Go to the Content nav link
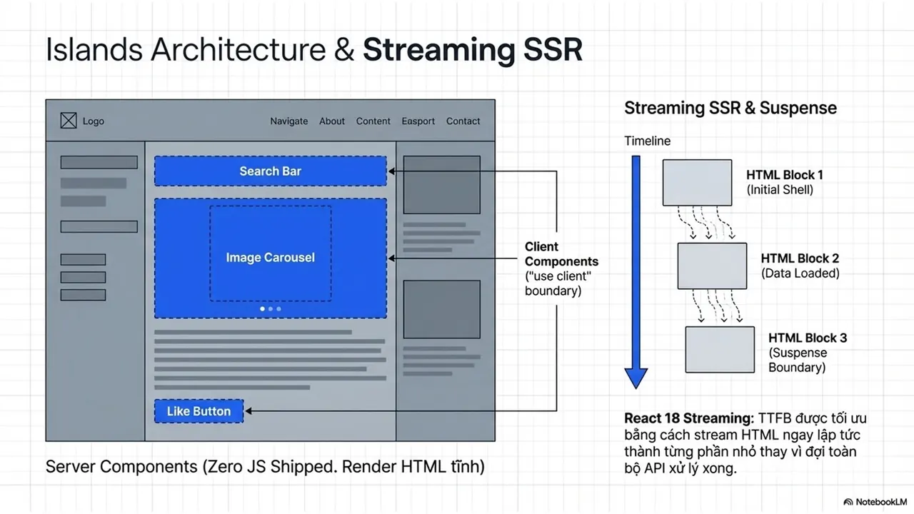Viewport: 914px width, 514px height. click(373, 121)
